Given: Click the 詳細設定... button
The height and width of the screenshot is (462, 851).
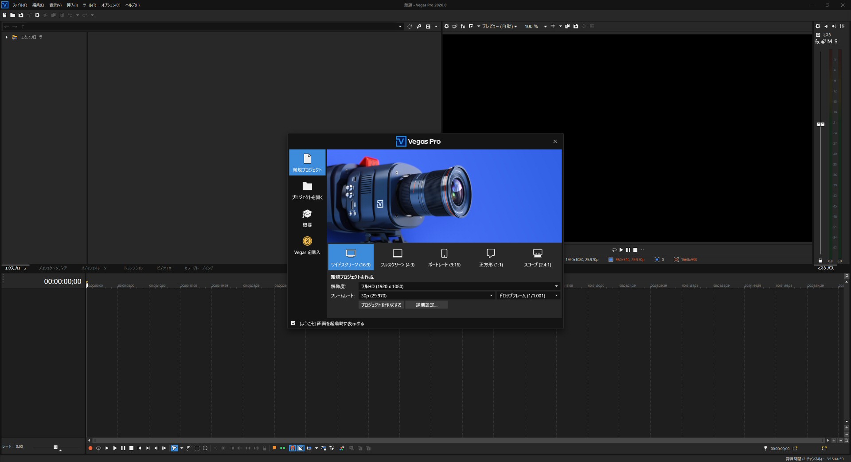Looking at the screenshot, I should (426, 305).
